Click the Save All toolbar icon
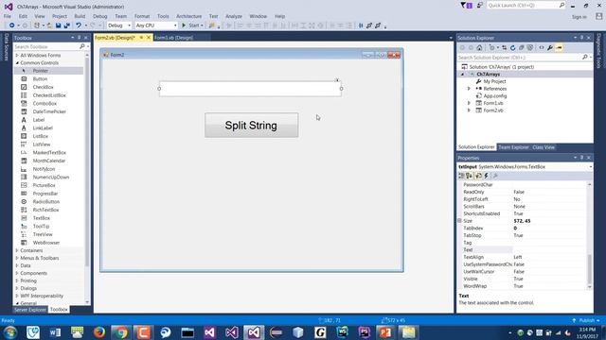This screenshot has height=340, width=606. [x=67, y=25]
